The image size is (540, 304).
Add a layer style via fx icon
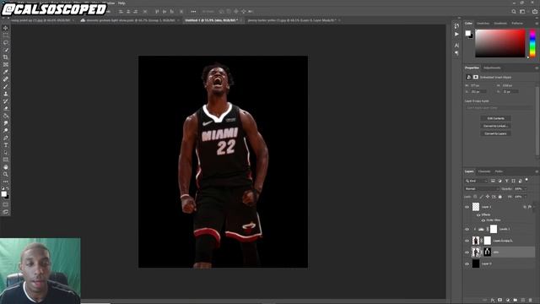tap(493, 301)
